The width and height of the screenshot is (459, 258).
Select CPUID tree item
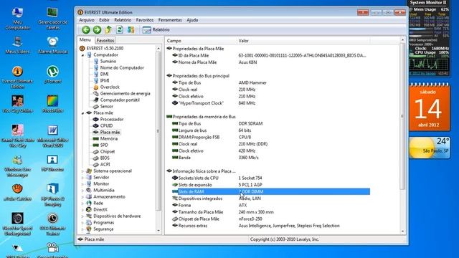pyautogui.click(x=106, y=125)
